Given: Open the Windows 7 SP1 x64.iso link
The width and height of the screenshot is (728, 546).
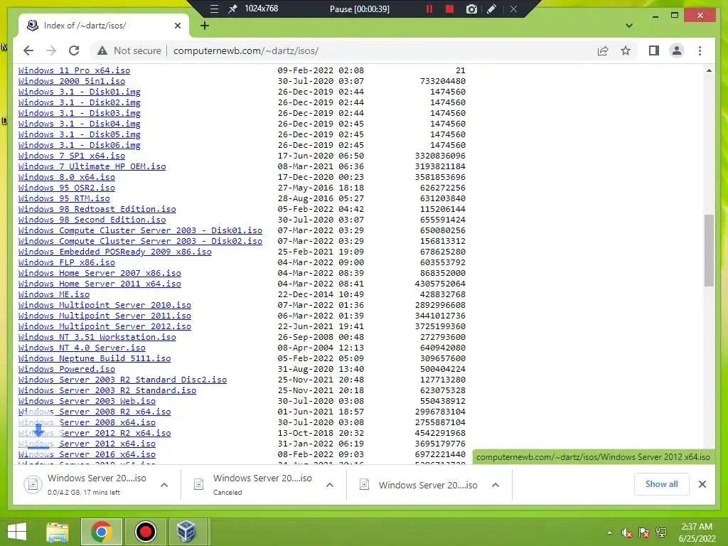Looking at the screenshot, I should (x=72, y=156).
